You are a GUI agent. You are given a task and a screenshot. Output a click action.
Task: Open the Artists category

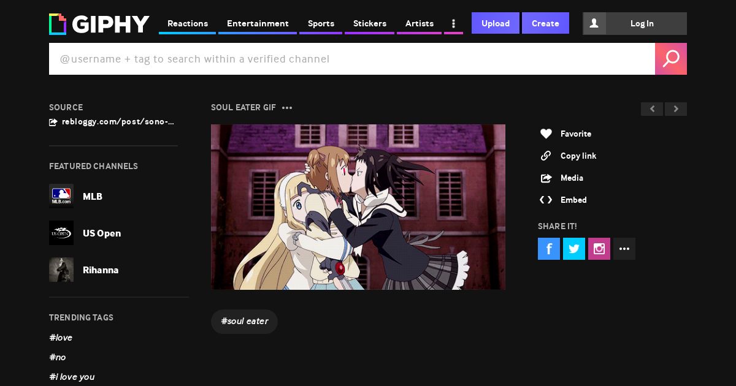tap(420, 23)
